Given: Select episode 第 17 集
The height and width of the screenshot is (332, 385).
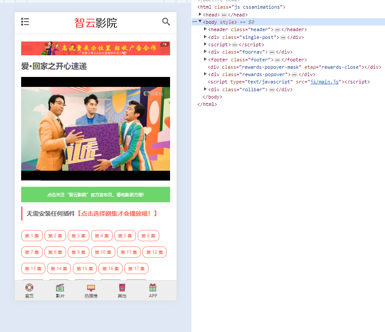Looking at the screenshot, I should click(x=136, y=268).
